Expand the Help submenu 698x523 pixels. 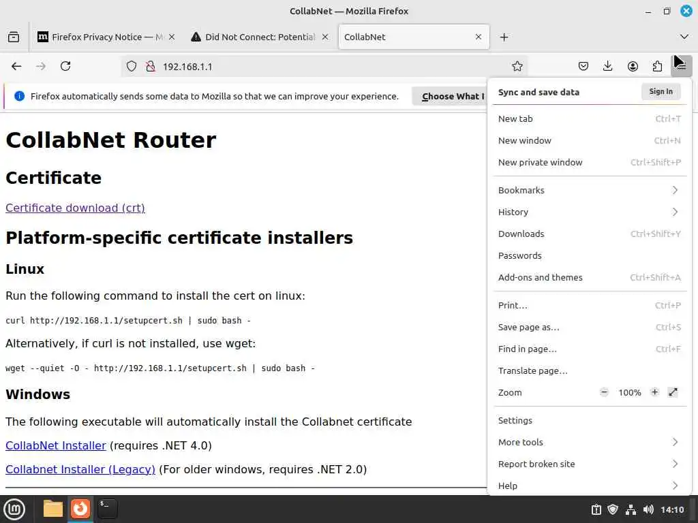pos(590,486)
